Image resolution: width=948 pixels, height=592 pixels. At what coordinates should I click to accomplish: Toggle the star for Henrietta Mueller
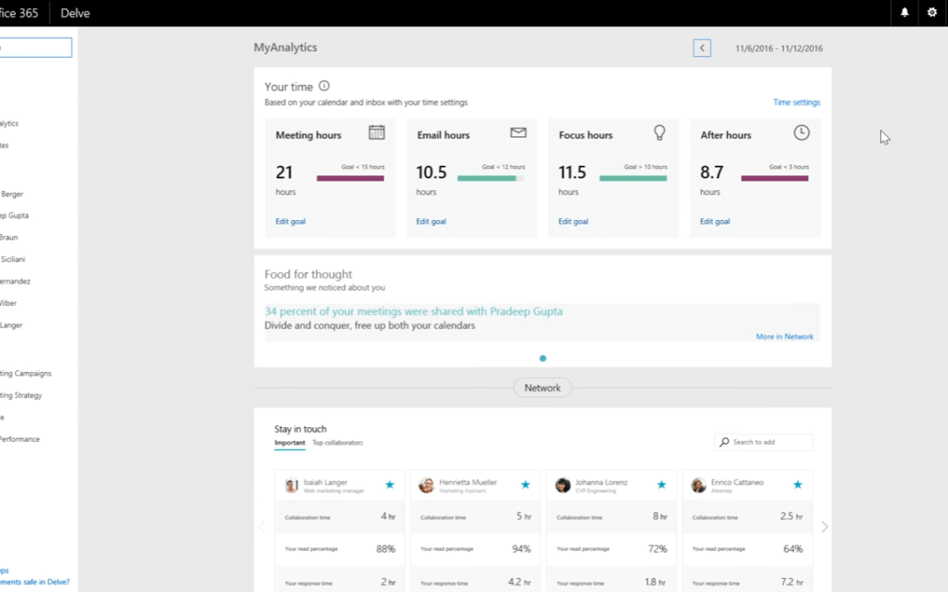click(x=526, y=484)
